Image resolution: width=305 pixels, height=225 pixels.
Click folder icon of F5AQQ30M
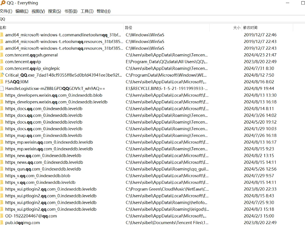coord(2,82)
